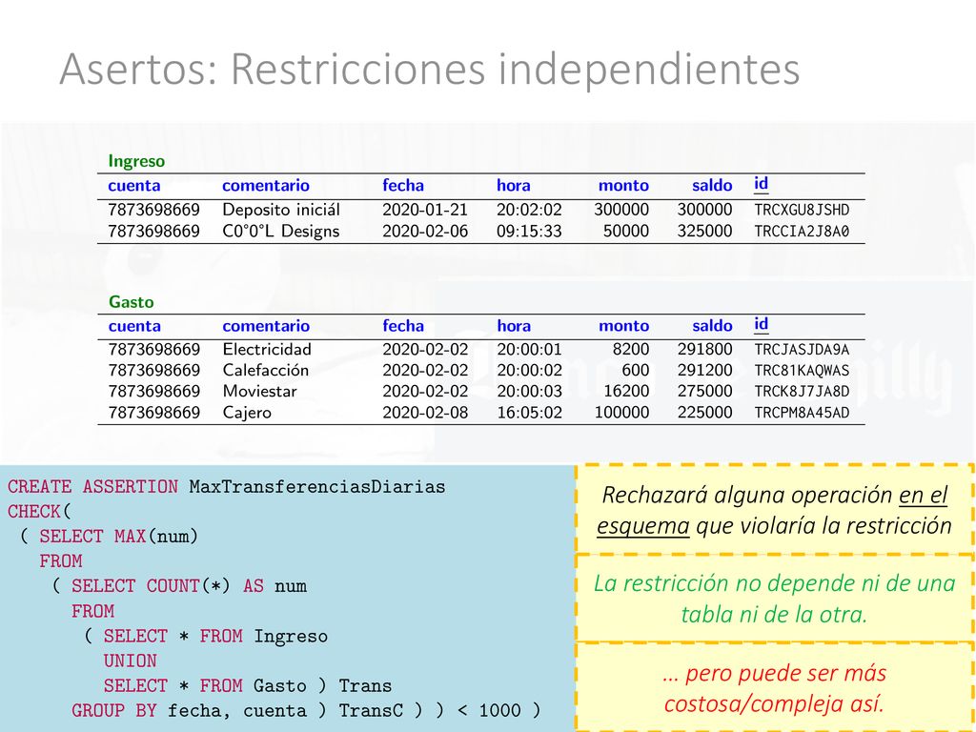The image size is (976, 732).
Task: Select the "Moviestar" comment cell
Action: click(x=259, y=392)
